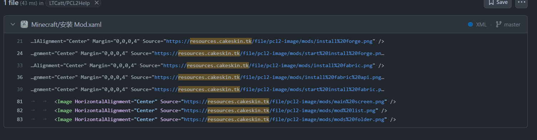Click the start%20install%20fabric URL on line 39
The width and height of the screenshot is (537, 140).
coord(269,89)
